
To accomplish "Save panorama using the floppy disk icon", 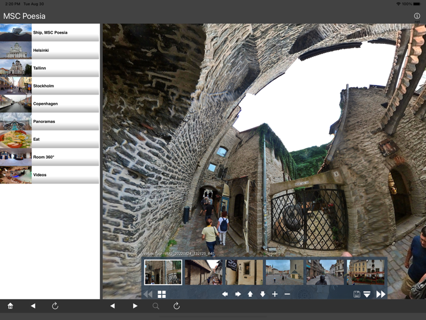I will [x=357, y=294].
